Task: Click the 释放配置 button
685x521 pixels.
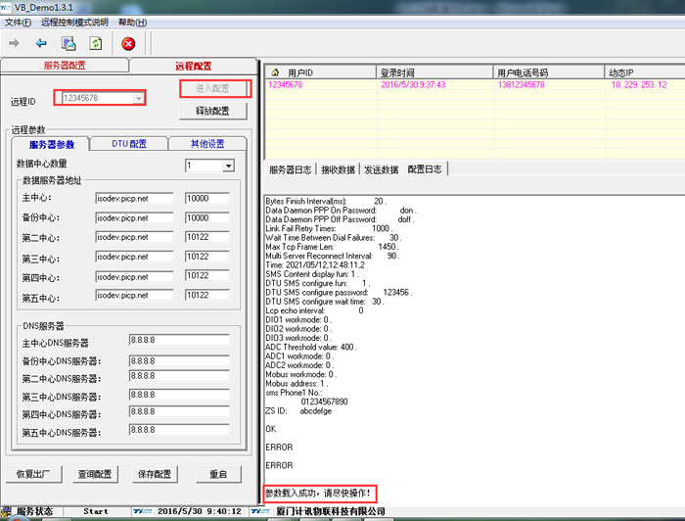Action: [x=213, y=111]
